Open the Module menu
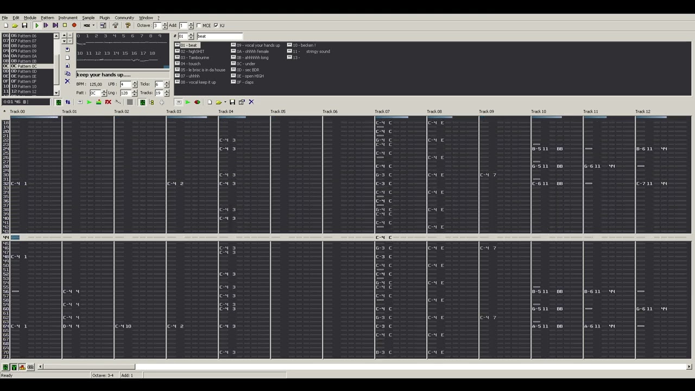Viewport: 695px width, 391px height. tap(30, 18)
